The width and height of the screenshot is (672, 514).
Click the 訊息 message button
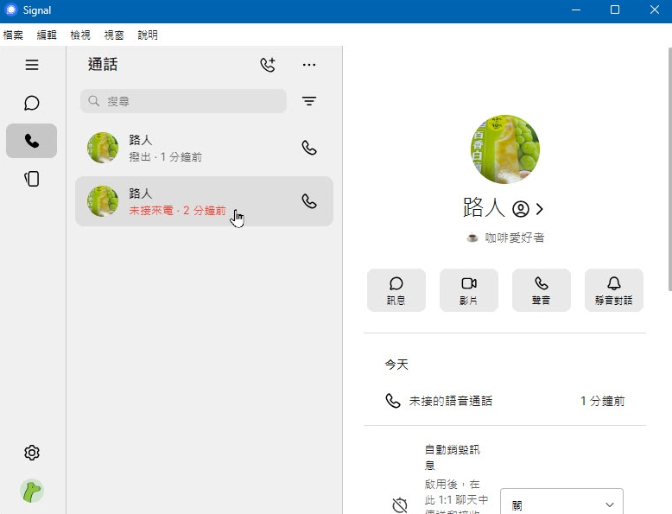(396, 290)
